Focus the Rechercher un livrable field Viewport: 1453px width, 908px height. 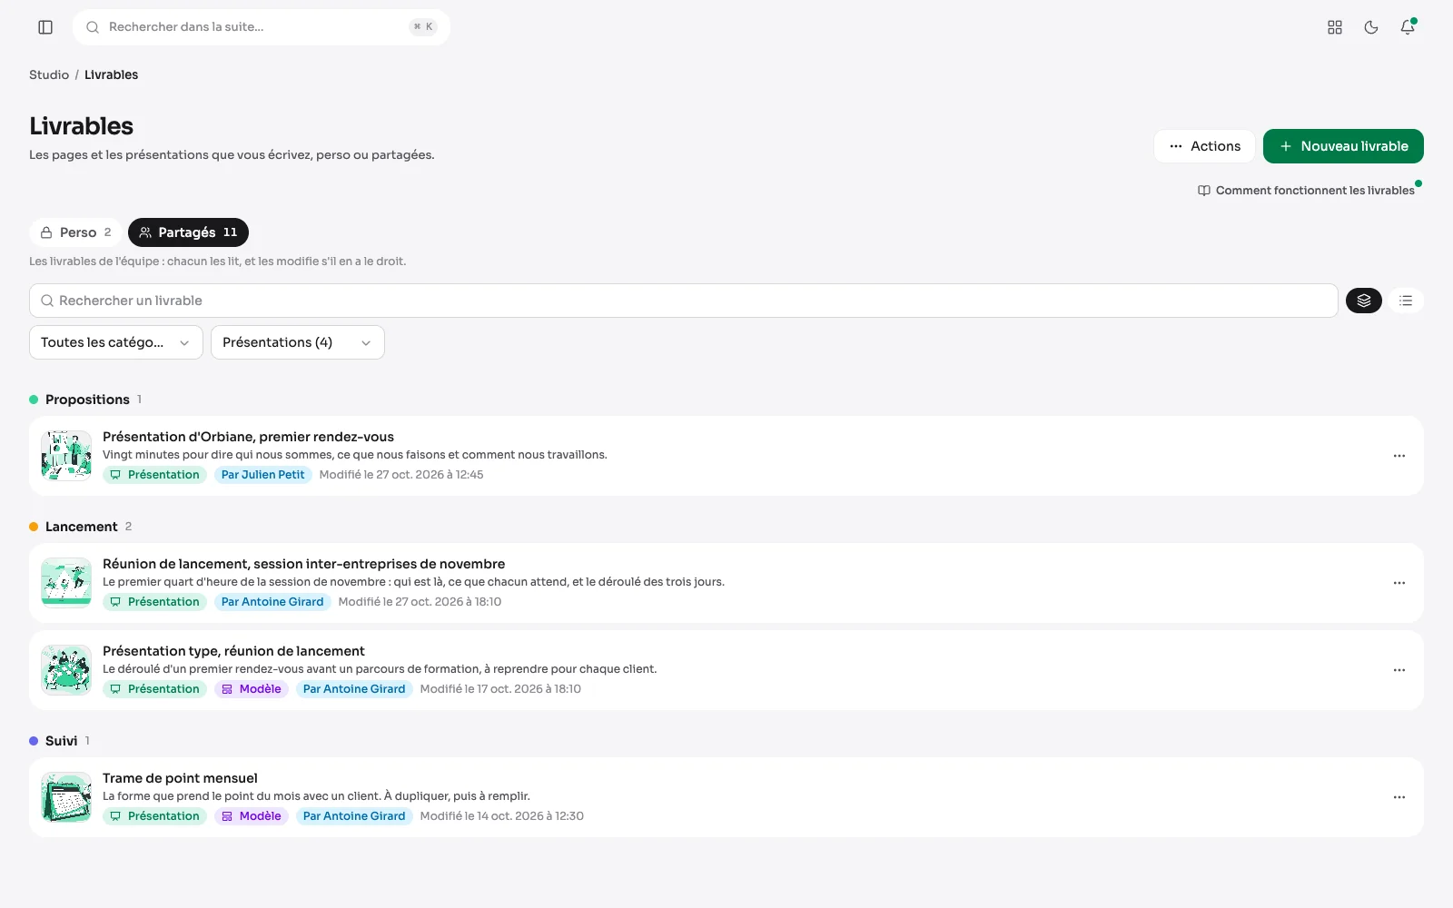click(684, 301)
